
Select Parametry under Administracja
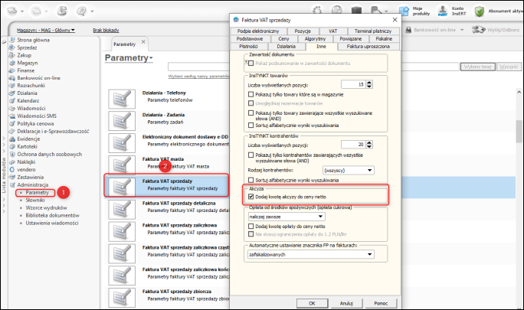[x=37, y=192]
